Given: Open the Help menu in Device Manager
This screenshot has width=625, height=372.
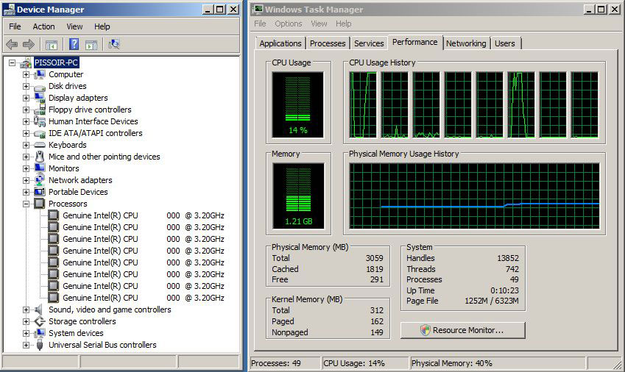Looking at the screenshot, I should pyautogui.click(x=102, y=26).
